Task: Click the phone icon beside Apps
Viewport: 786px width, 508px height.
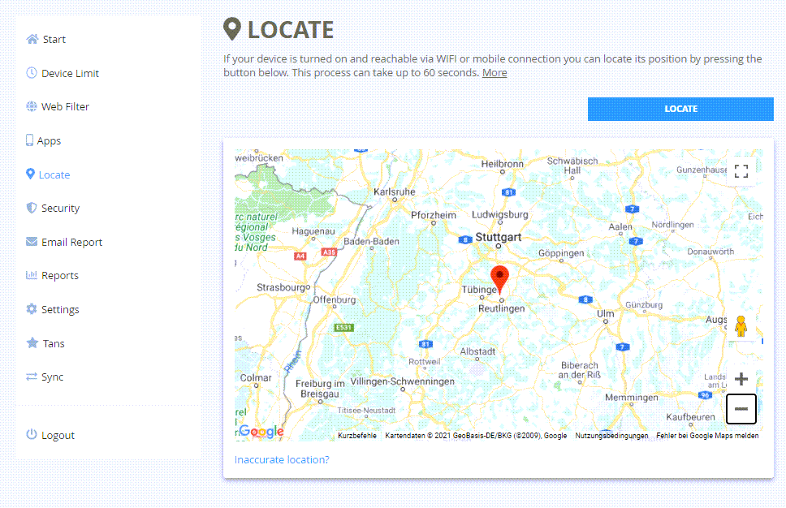Action: 29,140
